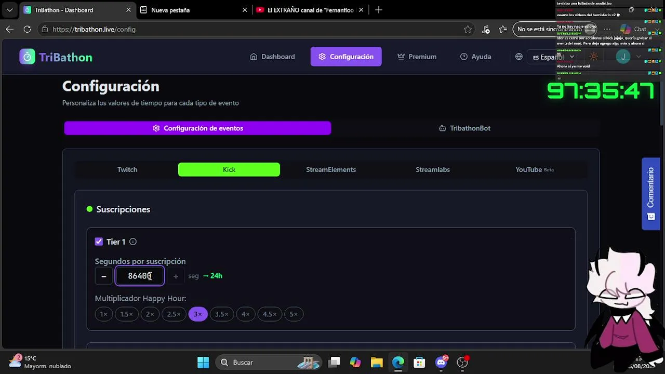Open Configuración in navigation
The image size is (665, 374).
(346, 57)
